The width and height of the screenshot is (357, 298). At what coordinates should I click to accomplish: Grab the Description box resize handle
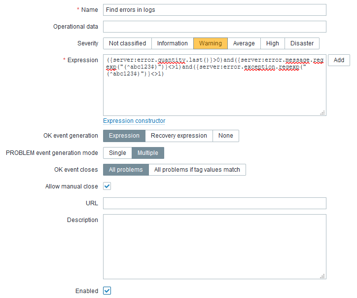click(322, 276)
